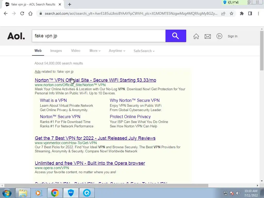The image size is (264, 198).
Task: Switch to the Video tab
Action: 76,51
